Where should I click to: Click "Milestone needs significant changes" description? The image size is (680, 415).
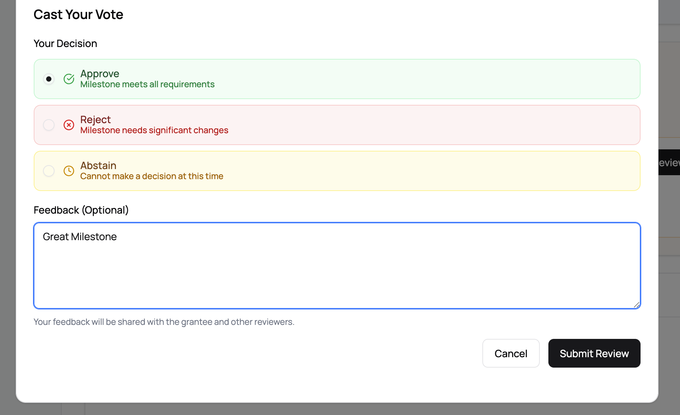tap(154, 130)
